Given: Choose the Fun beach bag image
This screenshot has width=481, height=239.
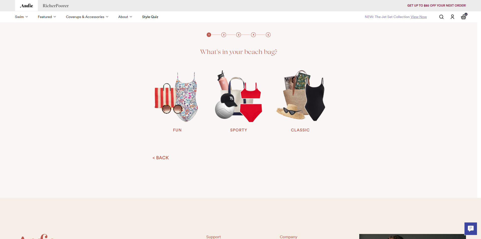Looking at the screenshot, I should click(177, 96).
